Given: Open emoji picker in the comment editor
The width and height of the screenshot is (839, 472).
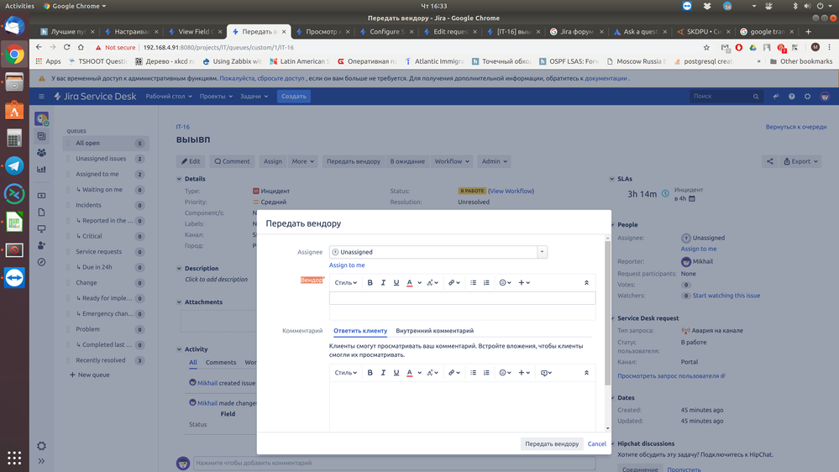Looking at the screenshot, I should pos(505,372).
